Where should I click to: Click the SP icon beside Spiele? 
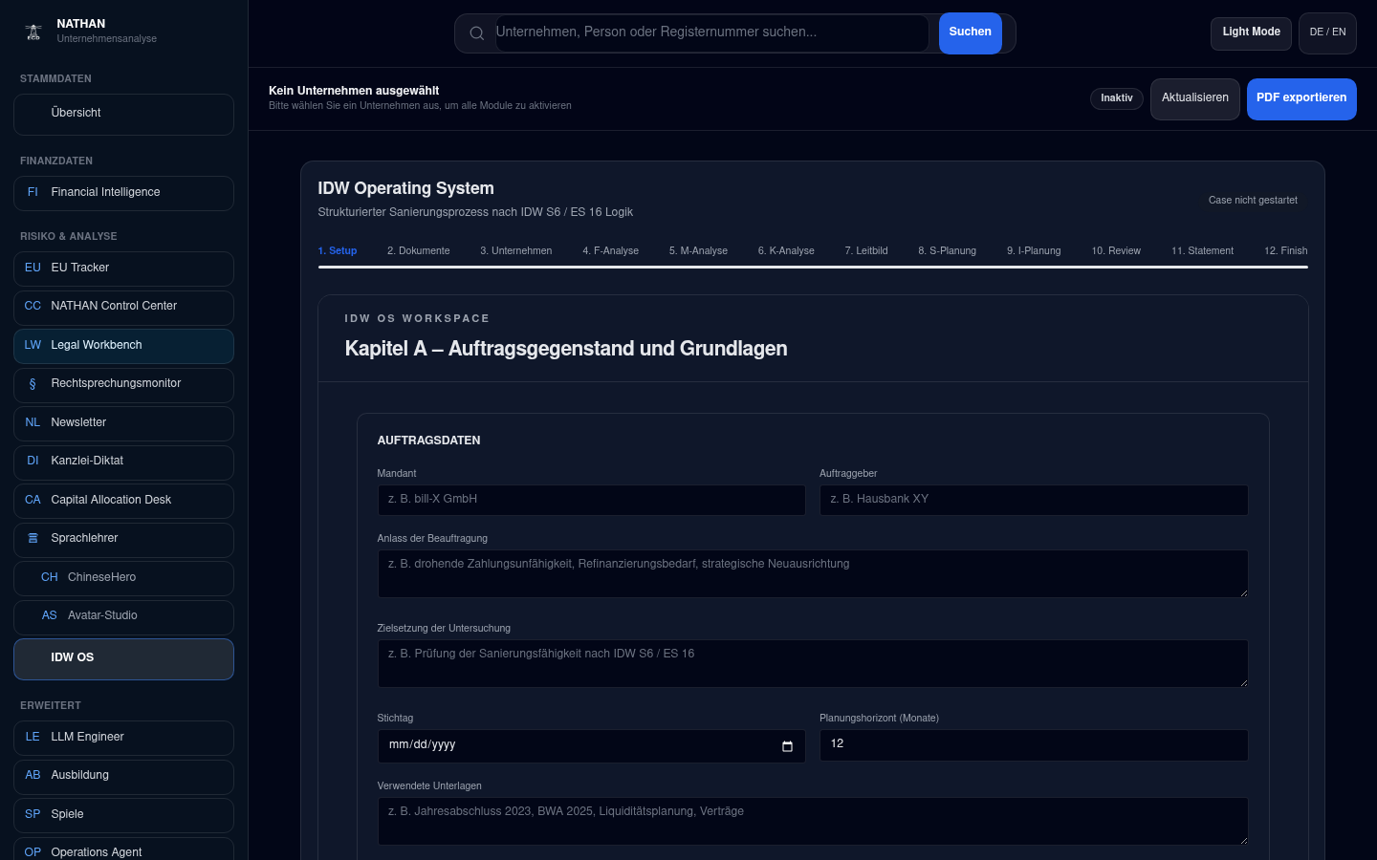33,814
